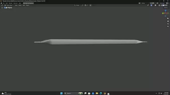170x95 pixels.
Task: Switch to wireframe viewport shading
Action: (x=161, y=5)
